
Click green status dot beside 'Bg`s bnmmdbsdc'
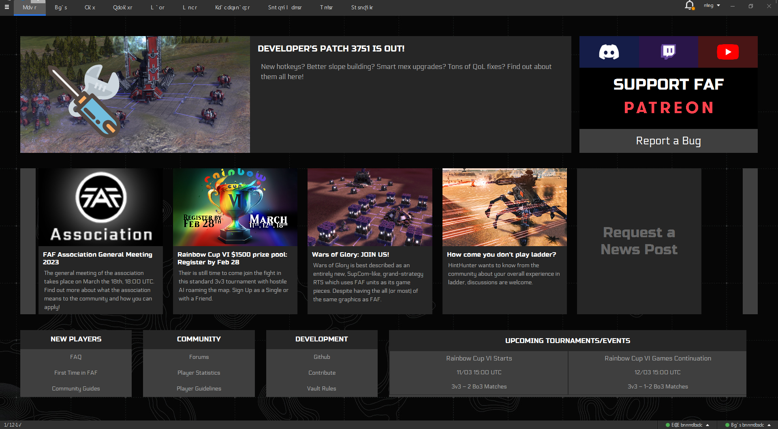point(727,425)
